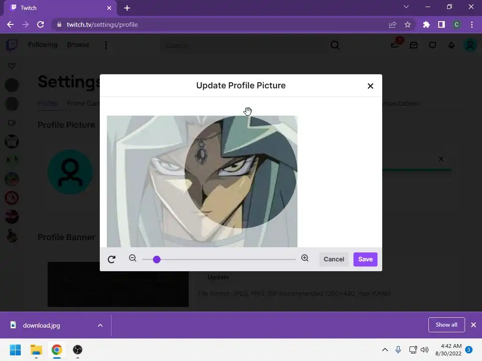Viewport: 482px width, 361px height.
Task: Open the Chrome three-dot menu
Action: (x=472, y=24)
